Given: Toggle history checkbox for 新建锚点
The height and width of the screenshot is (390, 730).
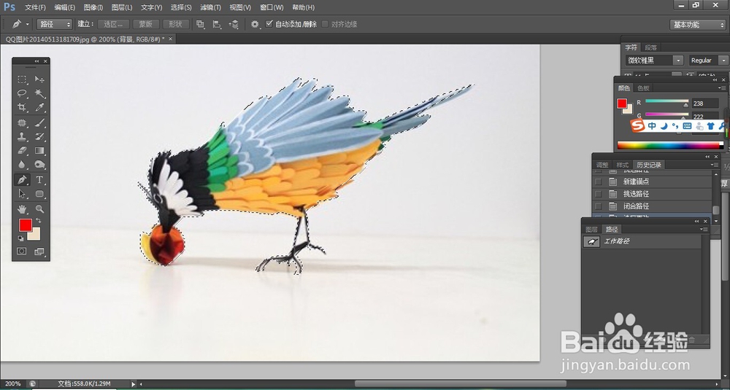Looking at the screenshot, I should coord(599,182).
